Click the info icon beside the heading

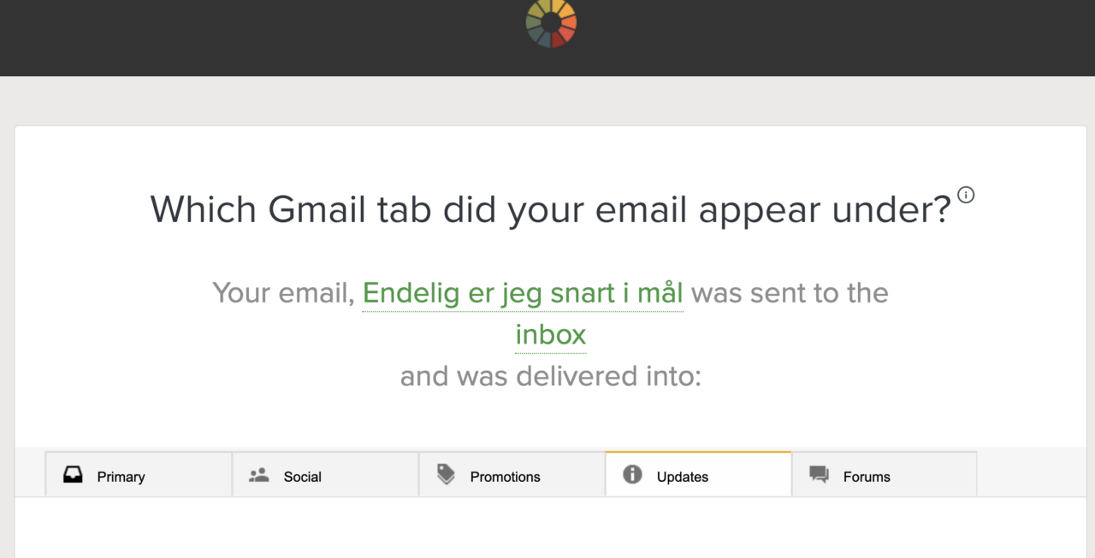[966, 195]
